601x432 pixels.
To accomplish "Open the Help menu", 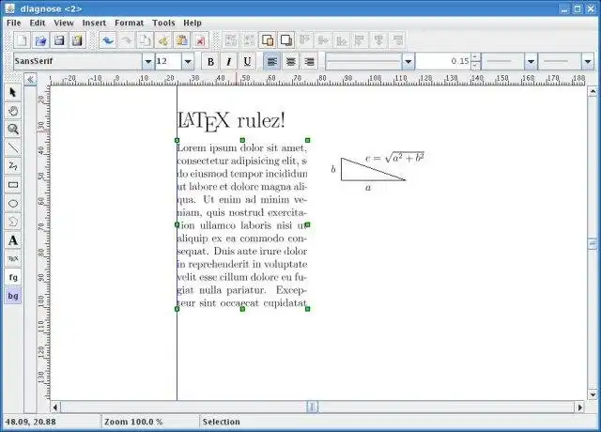I will (193, 23).
